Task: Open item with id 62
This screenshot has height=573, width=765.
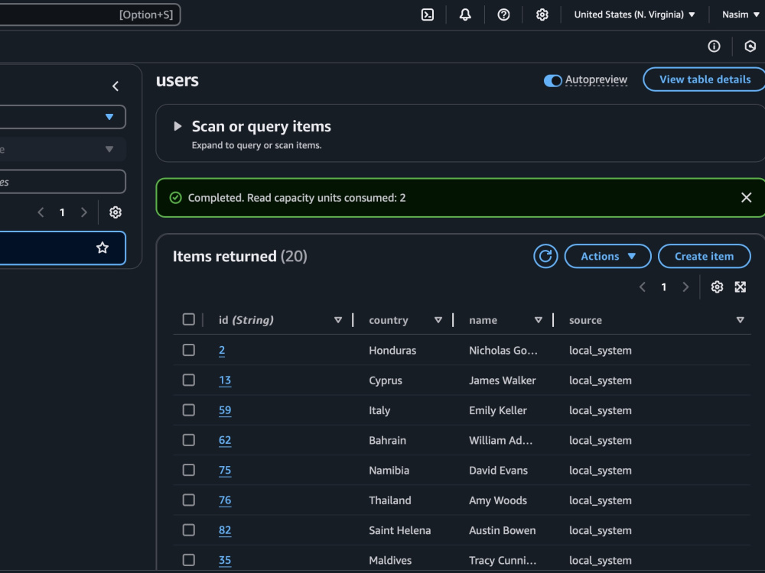Action: [225, 441]
